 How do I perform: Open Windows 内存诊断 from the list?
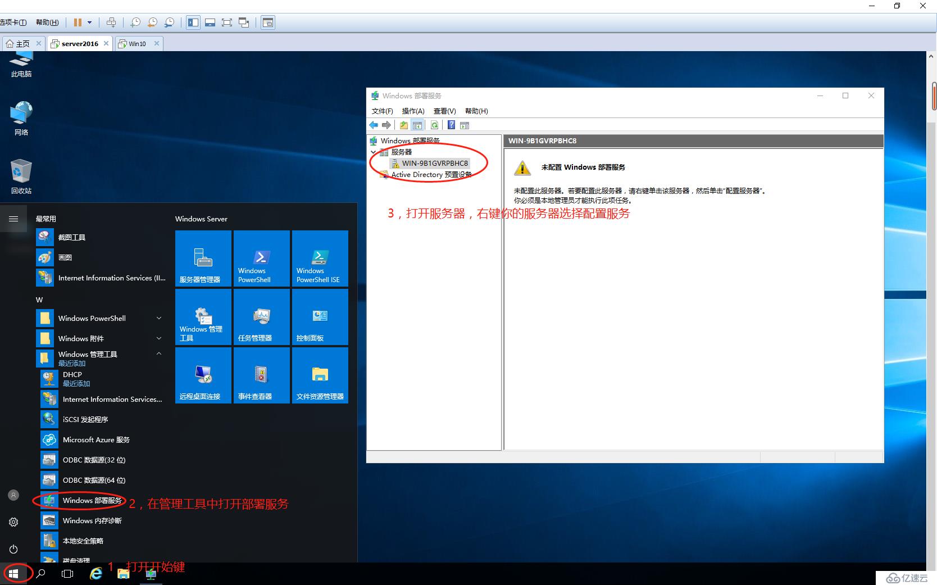click(x=102, y=520)
